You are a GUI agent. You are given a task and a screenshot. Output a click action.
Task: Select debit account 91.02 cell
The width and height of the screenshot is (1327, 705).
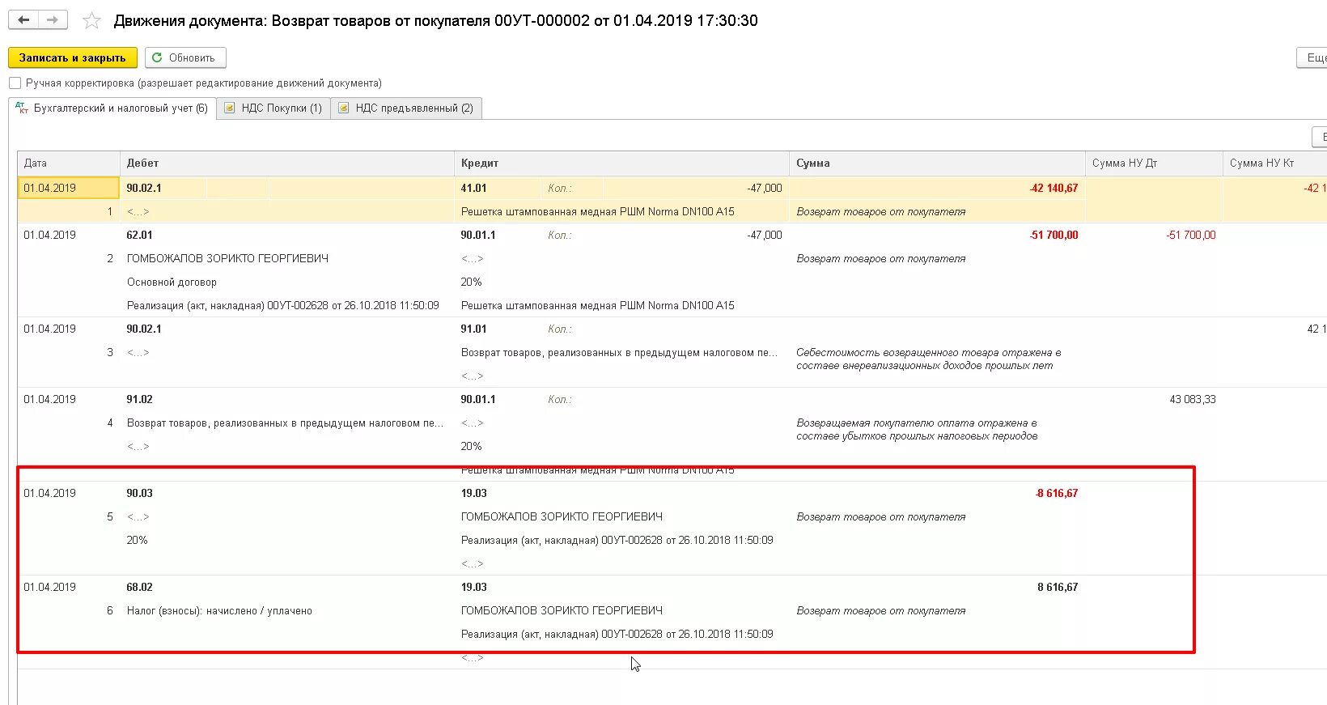139,399
